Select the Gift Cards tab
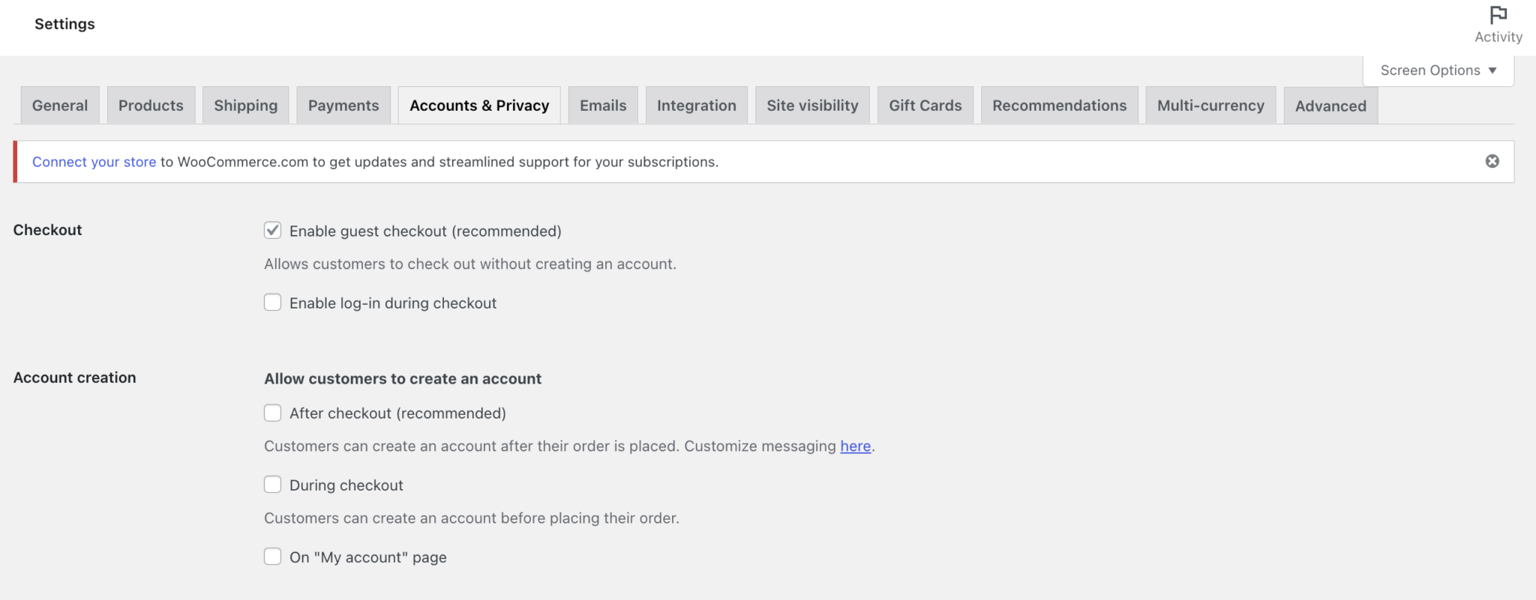Image resolution: width=1536 pixels, height=600 pixels. click(x=925, y=106)
